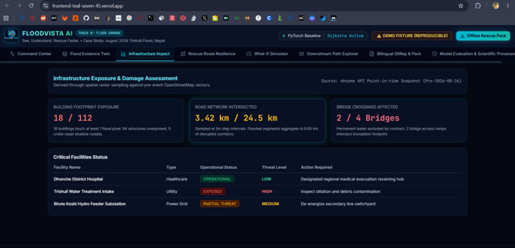515x248 pixels.
Task: Click the Operational Status column header
Action: 219,167
